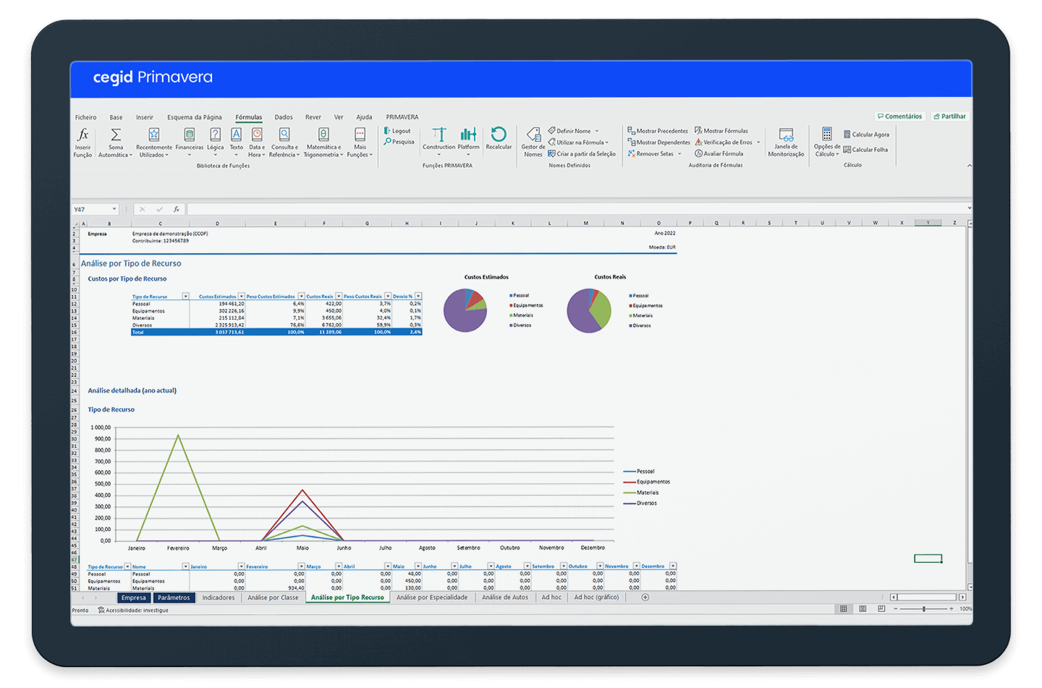Click the Soma Automática sigma icon
The width and height of the screenshot is (1042, 688).
coord(115,135)
